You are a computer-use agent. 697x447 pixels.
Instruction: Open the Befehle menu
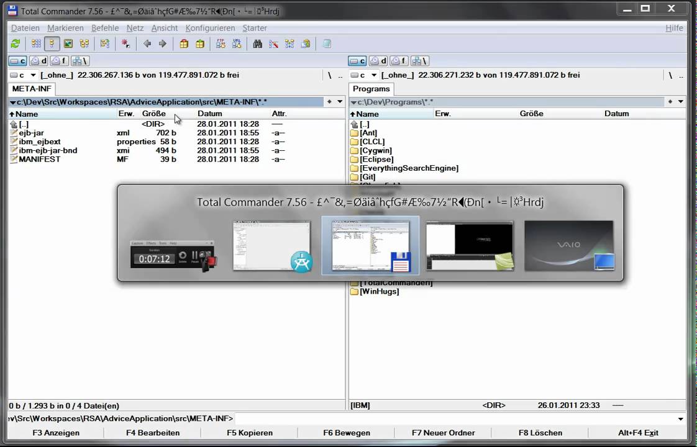(105, 28)
